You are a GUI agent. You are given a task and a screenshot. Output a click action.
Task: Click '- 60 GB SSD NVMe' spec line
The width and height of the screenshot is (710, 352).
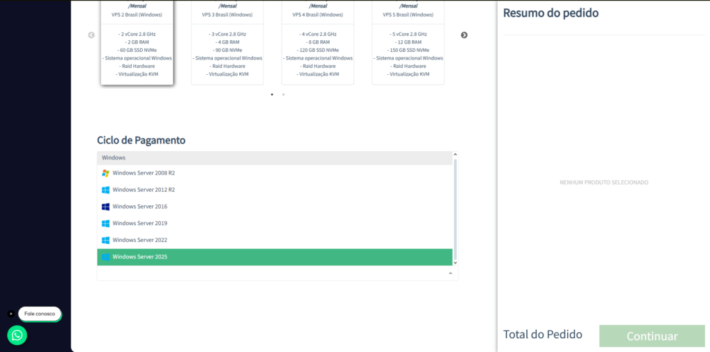137,50
